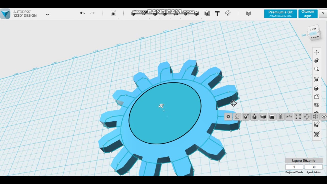This screenshot has height=184, width=327.
Task: Select the Mirror tool in the context toolbar
Action: pos(315,117)
